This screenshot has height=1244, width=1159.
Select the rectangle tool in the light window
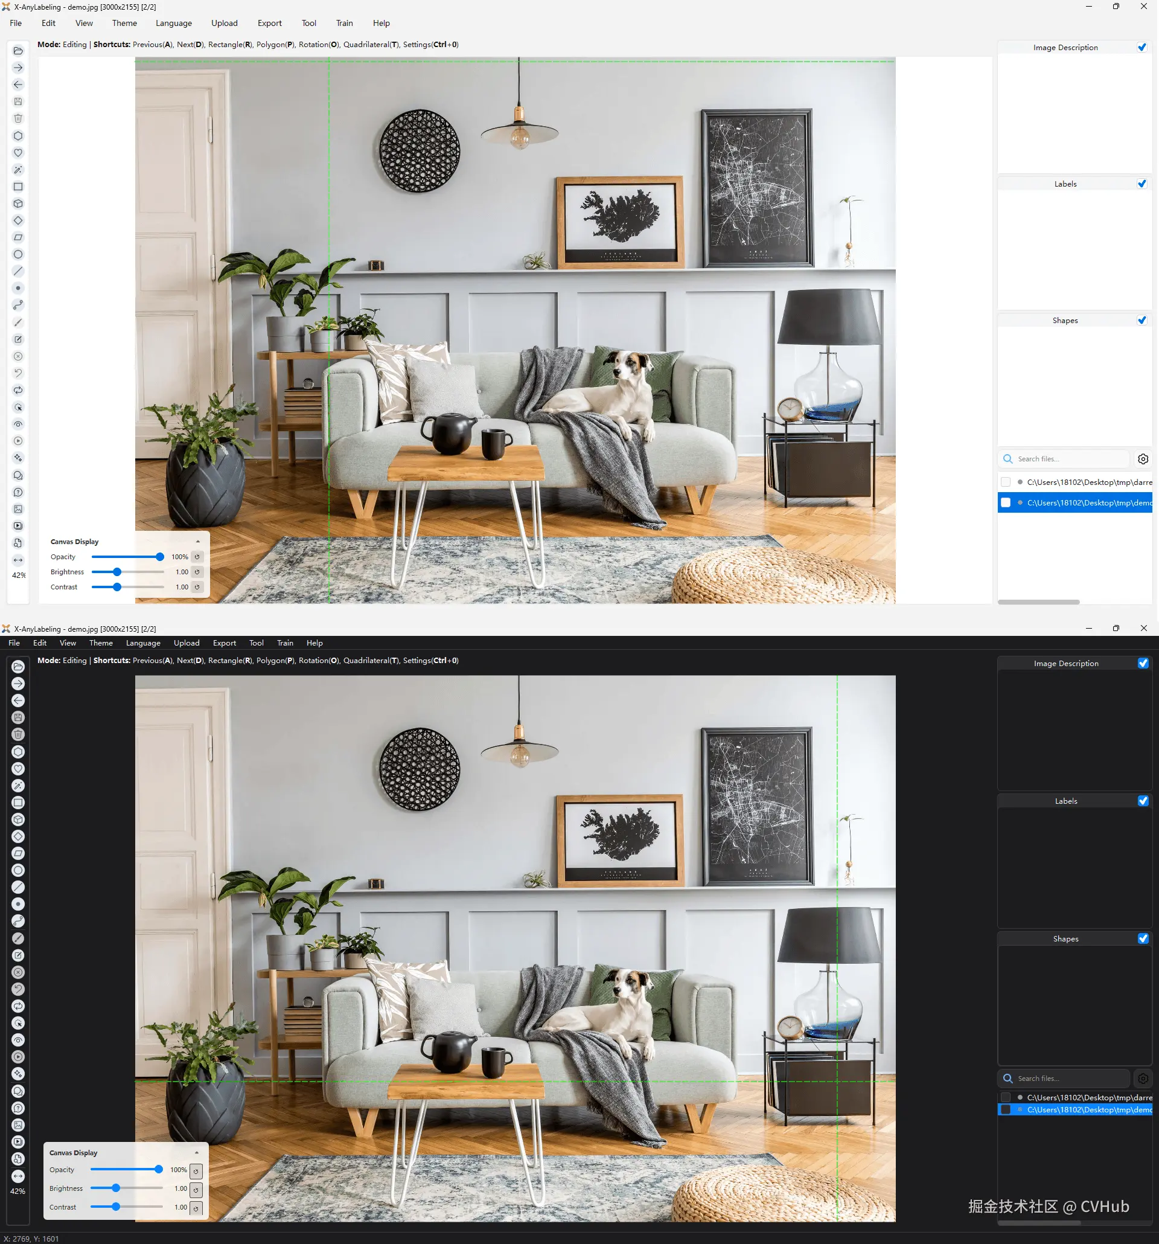[x=18, y=187]
